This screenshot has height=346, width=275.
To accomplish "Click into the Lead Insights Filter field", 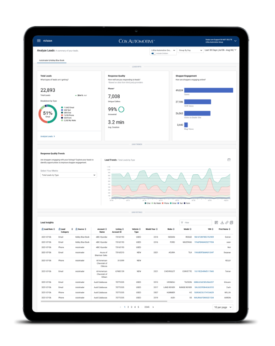I will click(196, 222).
